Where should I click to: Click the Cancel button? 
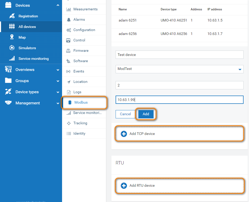click(x=125, y=114)
